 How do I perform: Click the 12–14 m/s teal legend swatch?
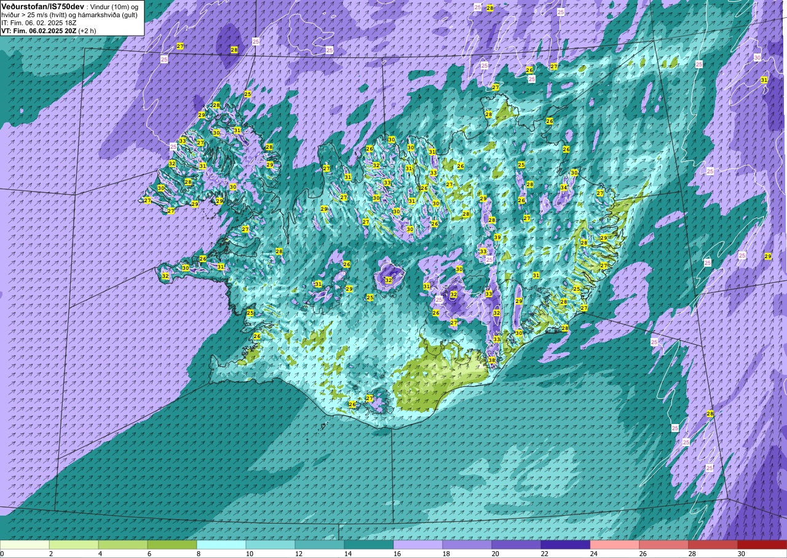tap(320, 544)
